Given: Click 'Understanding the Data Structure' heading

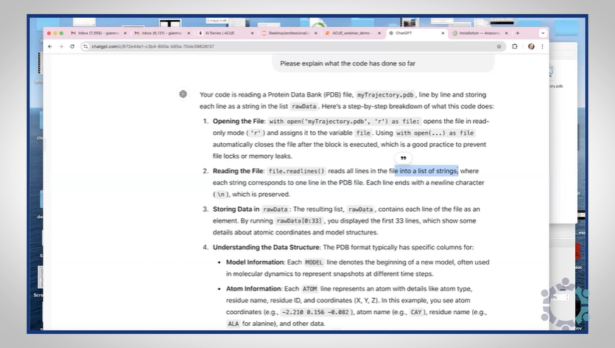Looking at the screenshot, I should click(267, 247).
